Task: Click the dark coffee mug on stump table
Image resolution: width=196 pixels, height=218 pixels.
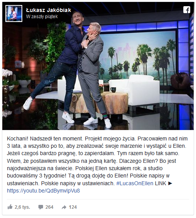Action: tap(113, 90)
